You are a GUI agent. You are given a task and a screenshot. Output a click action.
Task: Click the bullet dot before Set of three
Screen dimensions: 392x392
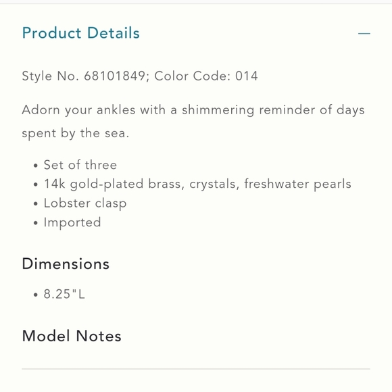pos(36,166)
